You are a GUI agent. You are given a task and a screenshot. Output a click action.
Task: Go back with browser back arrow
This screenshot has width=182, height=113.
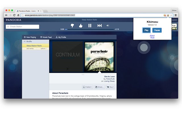click(x=6, y=15)
